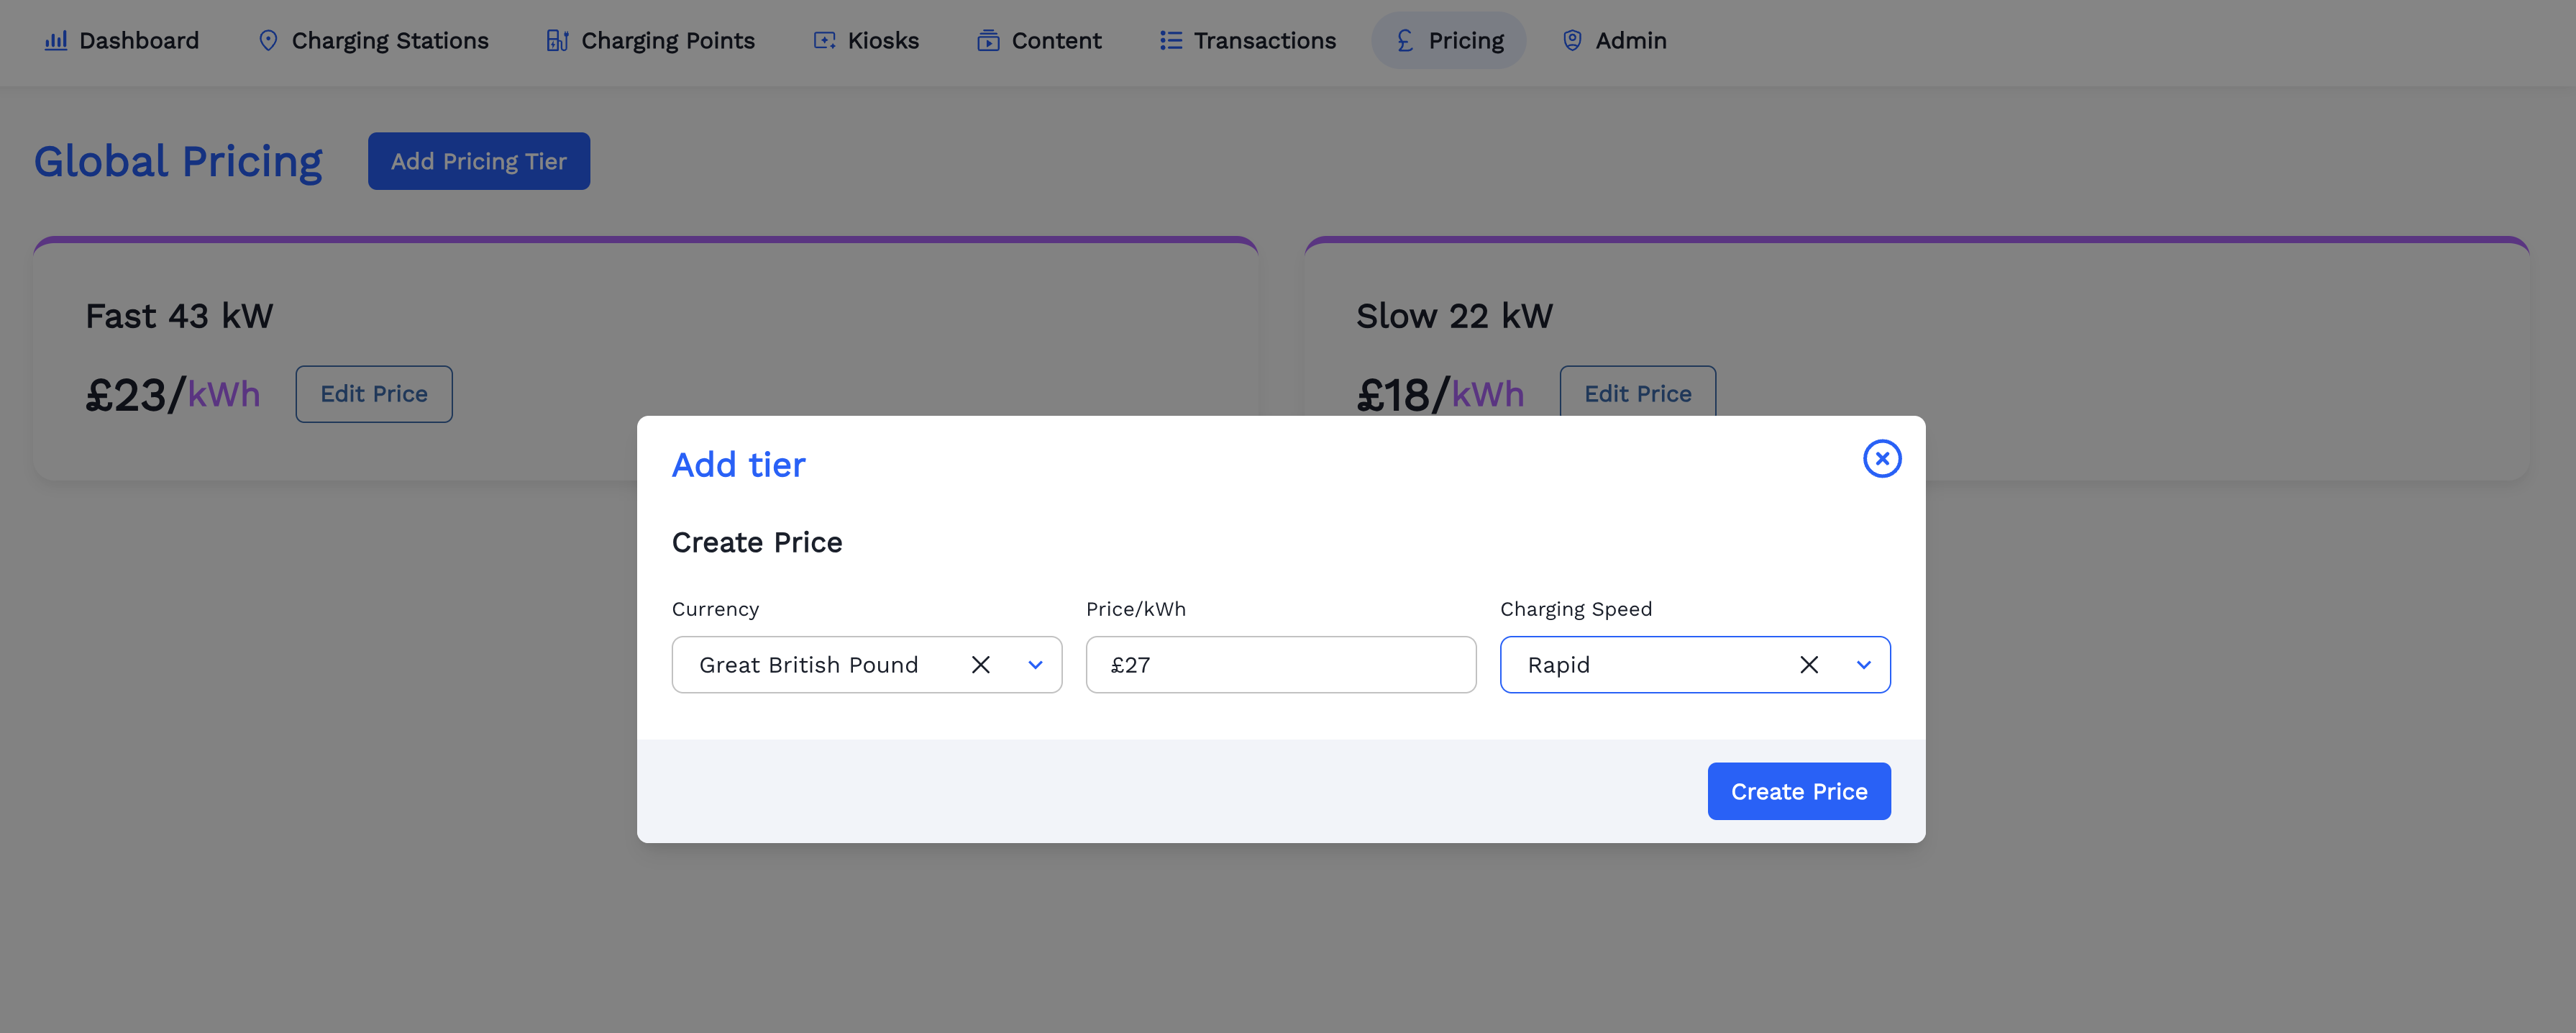Screen dimensions: 2576x1033
Task: Expand the Currency dropdown
Action: (1035, 664)
